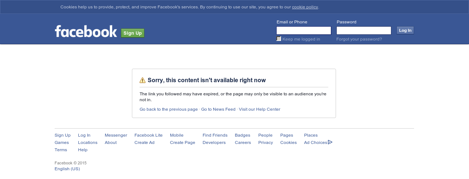Click the Facebook logo

(86, 31)
